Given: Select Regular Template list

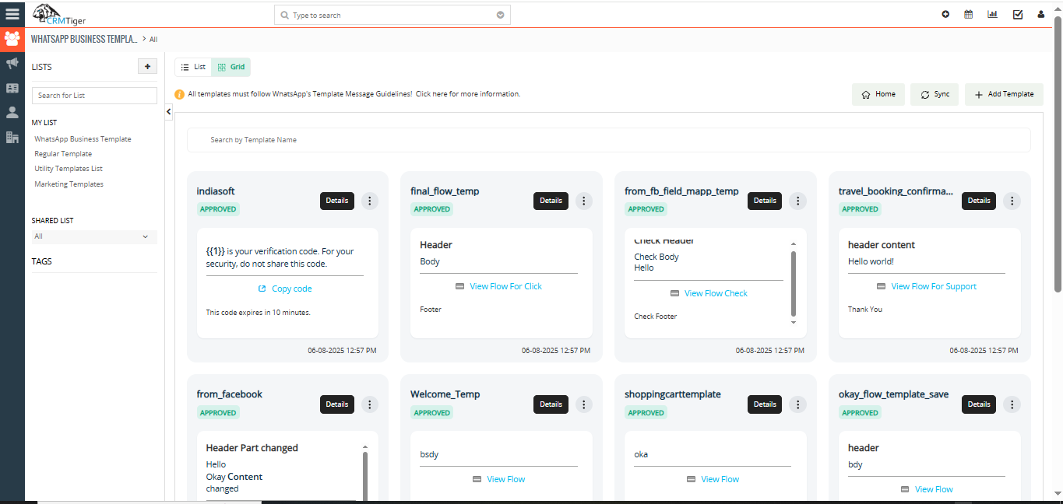Looking at the screenshot, I should tap(63, 154).
